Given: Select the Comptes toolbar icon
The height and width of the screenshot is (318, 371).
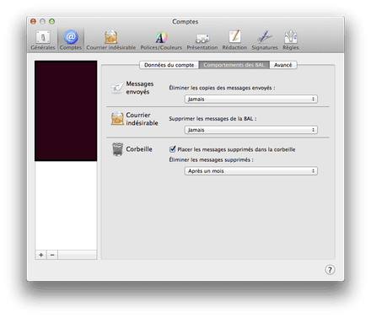Looking at the screenshot, I should [x=71, y=40].
